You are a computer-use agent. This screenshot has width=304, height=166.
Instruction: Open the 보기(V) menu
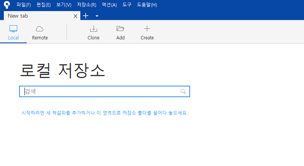[63, 5]
